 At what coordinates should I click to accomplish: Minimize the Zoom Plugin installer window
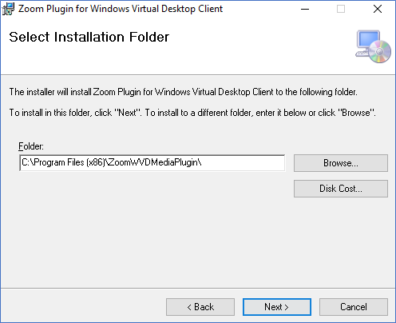click(305, 9)
